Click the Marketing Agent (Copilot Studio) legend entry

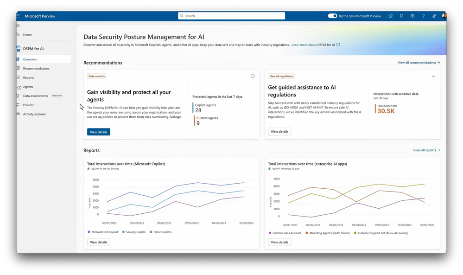coord(328,233)
